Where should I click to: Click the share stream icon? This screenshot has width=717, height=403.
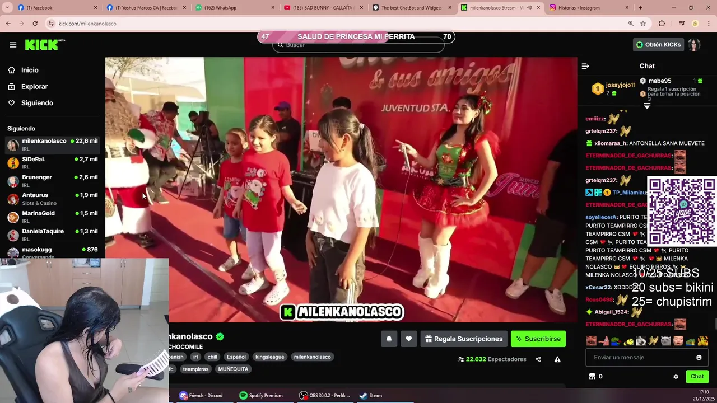coord(538,359)
